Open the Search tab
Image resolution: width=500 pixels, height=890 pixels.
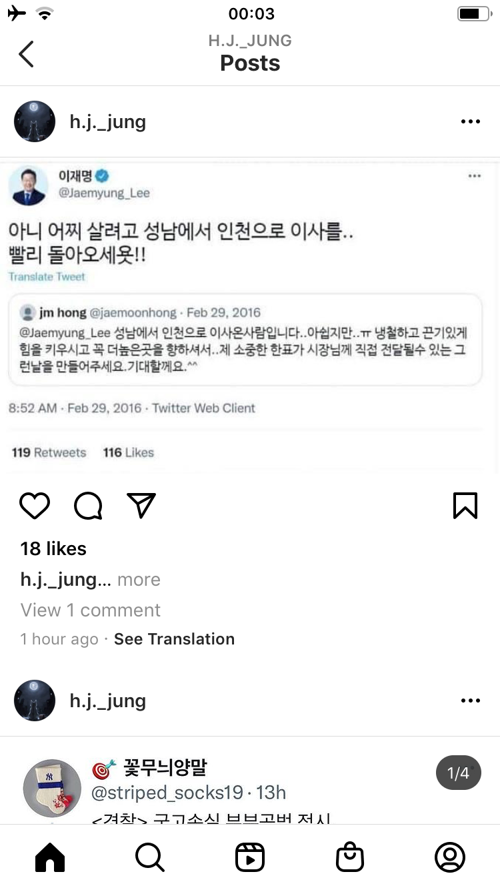pos(150,857)
